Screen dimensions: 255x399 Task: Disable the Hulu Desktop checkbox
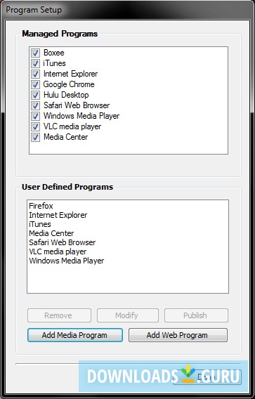pos(35,95)
